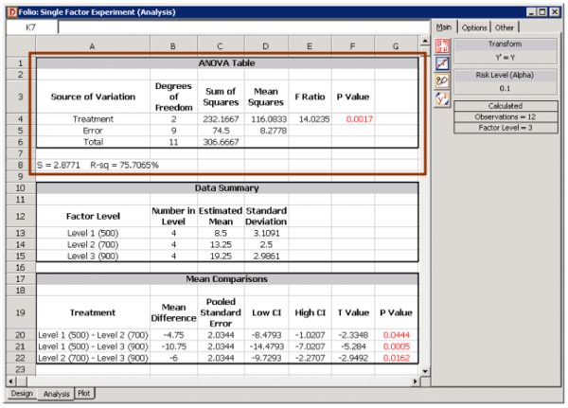Switch to the Main tab
The height and width of the screenshot is (408, 568).
pos(445,27)
